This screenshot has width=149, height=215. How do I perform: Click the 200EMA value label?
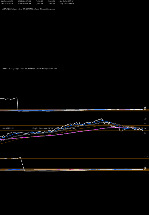[24, 4]
